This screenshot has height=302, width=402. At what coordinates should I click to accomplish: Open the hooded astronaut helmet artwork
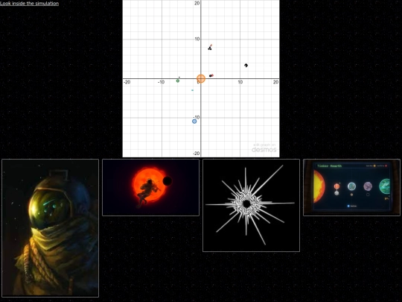pyautogui.click(x=51, y=228)
